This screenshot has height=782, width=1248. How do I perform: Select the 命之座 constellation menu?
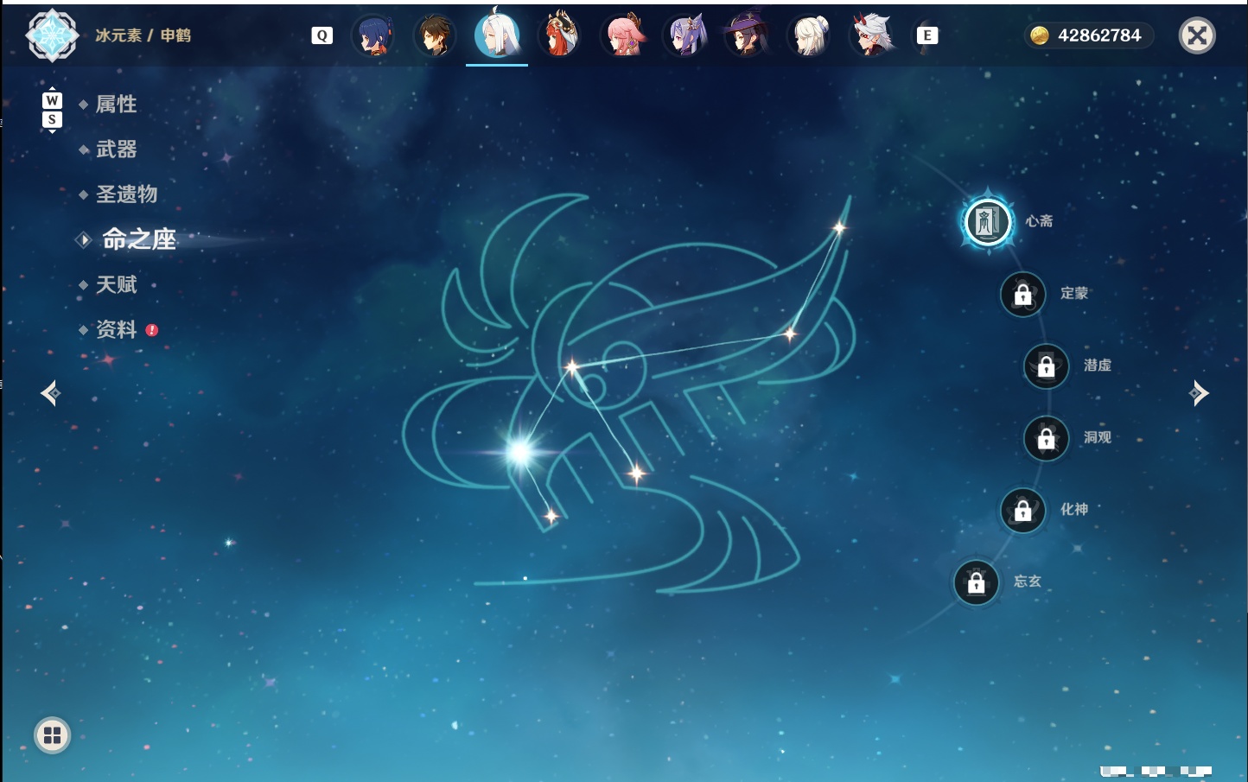pyautogui.click(x=138, y=239)
